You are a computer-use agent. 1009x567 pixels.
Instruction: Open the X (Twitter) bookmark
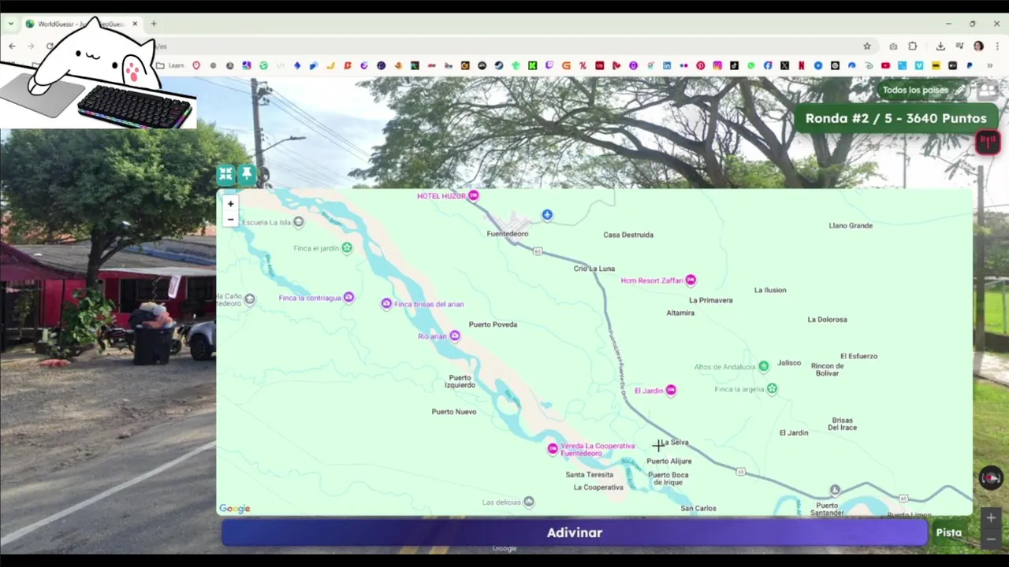point(784,65)
